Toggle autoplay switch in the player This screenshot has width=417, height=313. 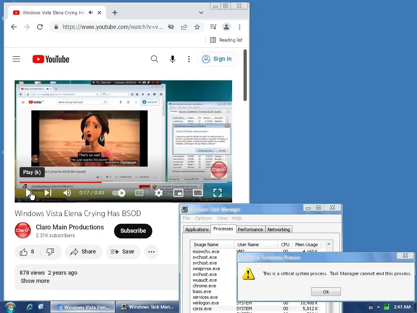(119, 193)
